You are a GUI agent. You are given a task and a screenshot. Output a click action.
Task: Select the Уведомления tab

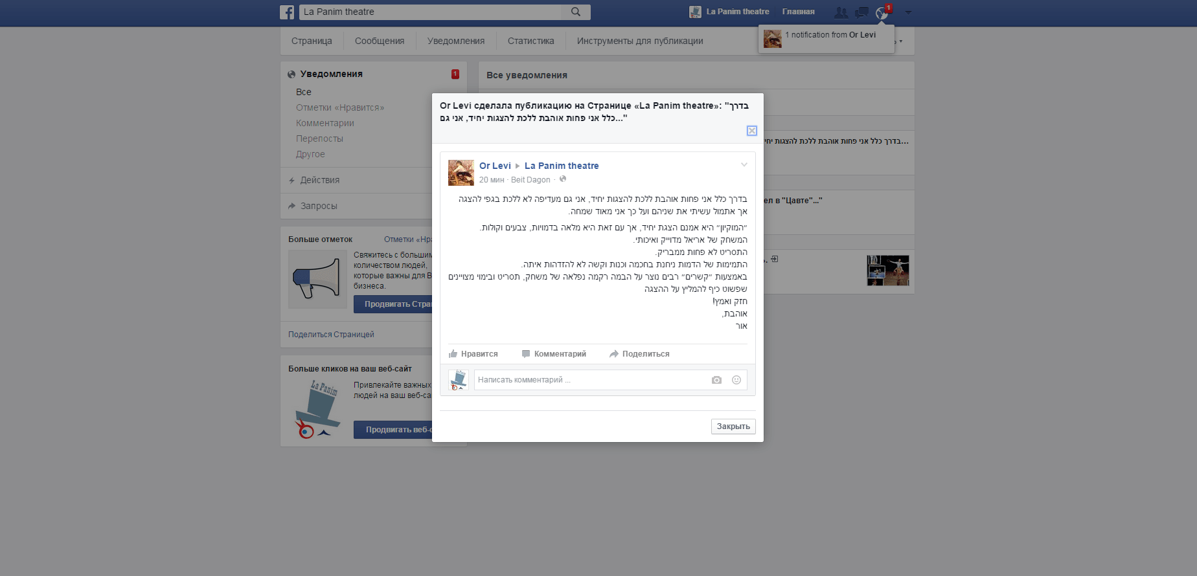pyautogui.click(x=456, y=41)
